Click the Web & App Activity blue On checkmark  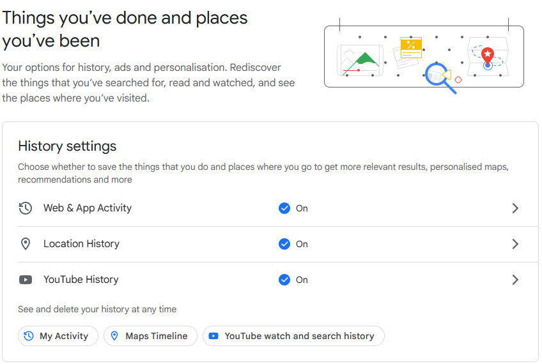click(284, 208)
